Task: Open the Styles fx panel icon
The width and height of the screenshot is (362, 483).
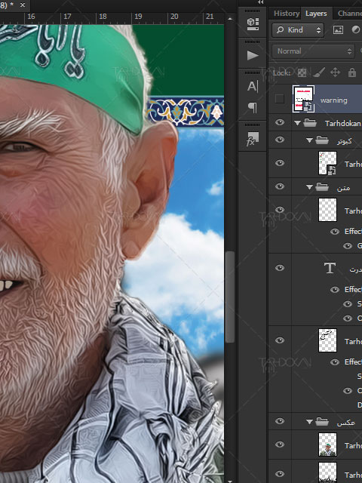Action: tap(253, 139)
